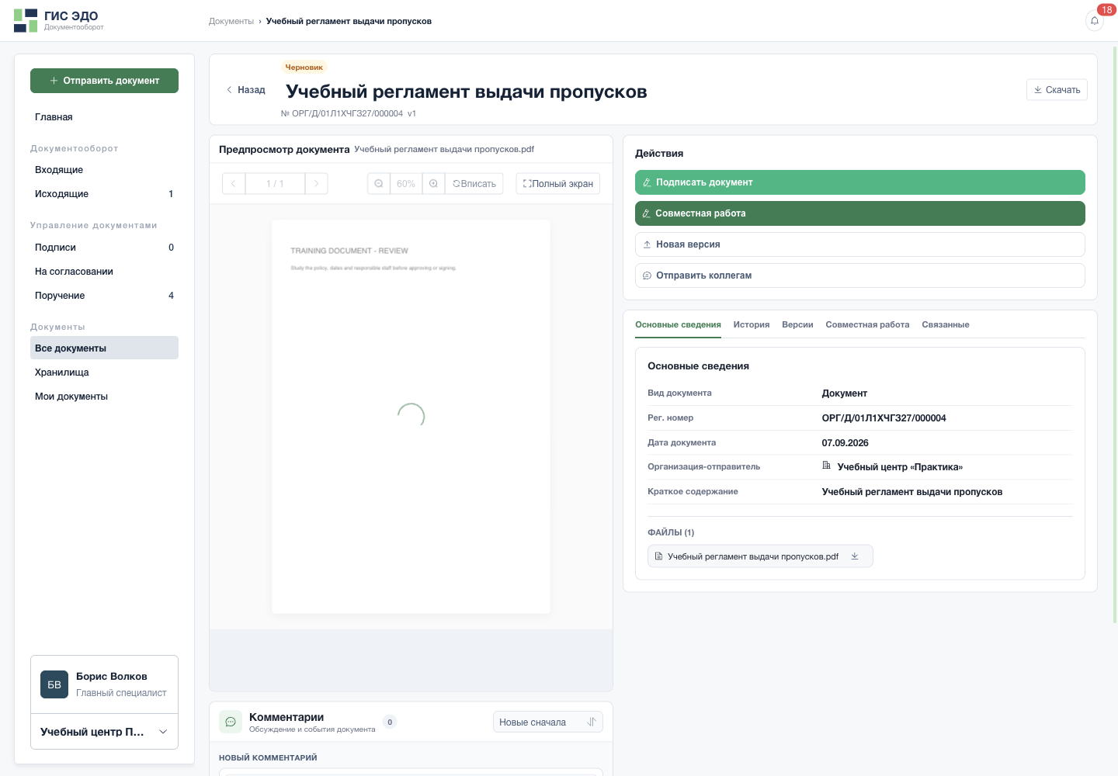This screenshot has width=1118, height=776.
Task: Zoom in the document preview
Action: click(434, 184)
